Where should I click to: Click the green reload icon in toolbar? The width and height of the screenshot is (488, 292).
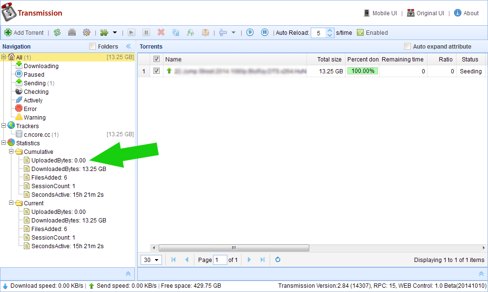pyautogui.click(x=57, y=32)
